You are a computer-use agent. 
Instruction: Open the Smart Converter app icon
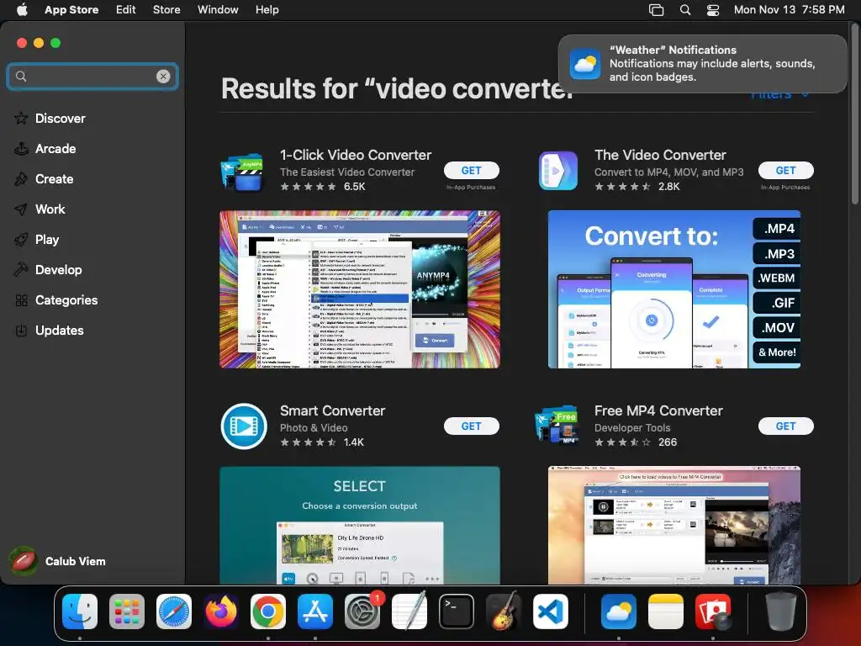[244, 426]
